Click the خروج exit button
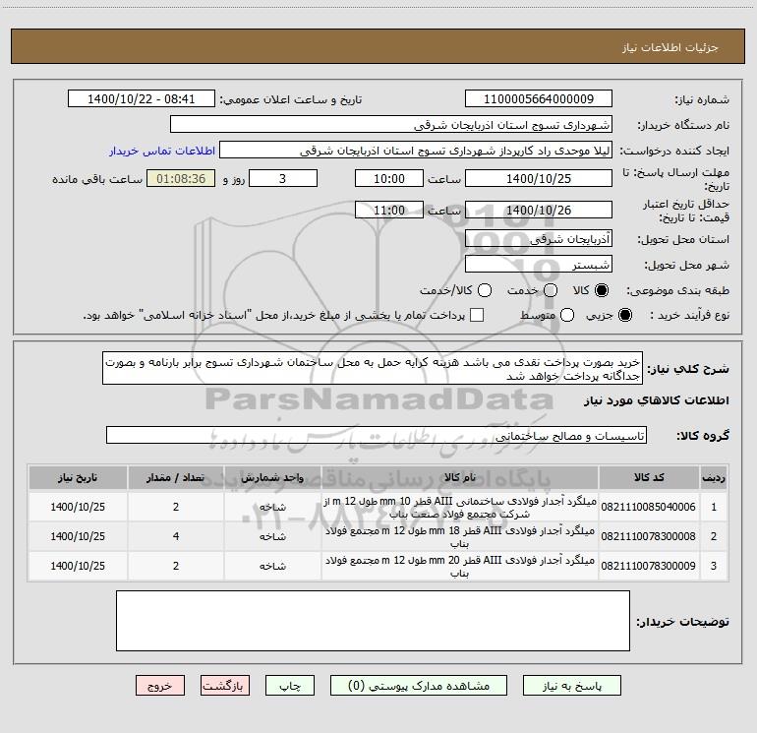 point(160,686)
